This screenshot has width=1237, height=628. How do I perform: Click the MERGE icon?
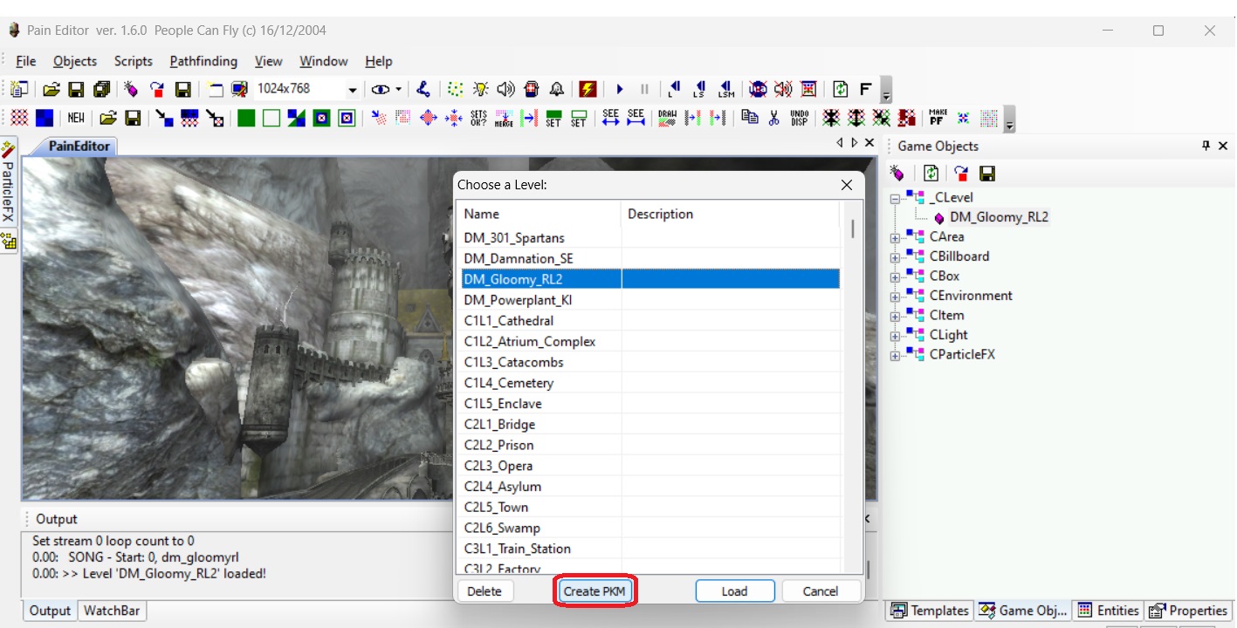click(x=503, y=118)
